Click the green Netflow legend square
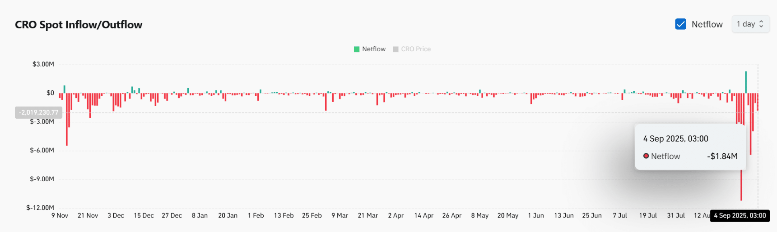The width and height of the screenshot is (777, 232). [357, 49]
